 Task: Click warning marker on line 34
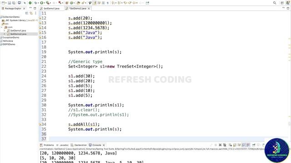(x=40, y=125)
